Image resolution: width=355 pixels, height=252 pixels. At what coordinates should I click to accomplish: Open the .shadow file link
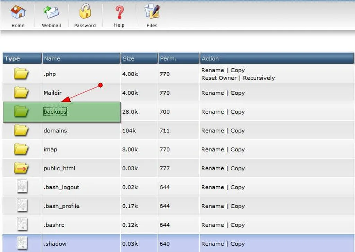(55, 244)
